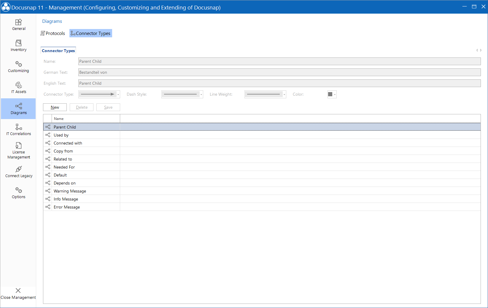Click the Connect Legacy sidebar icon
This screenshot has width=488, height=308.
coord(18,171)
